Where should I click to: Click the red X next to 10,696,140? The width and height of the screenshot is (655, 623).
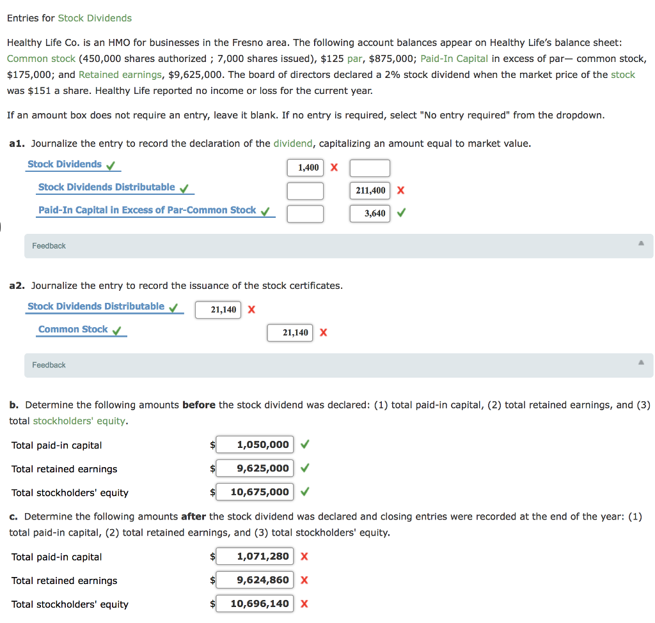tap(304, 603)
